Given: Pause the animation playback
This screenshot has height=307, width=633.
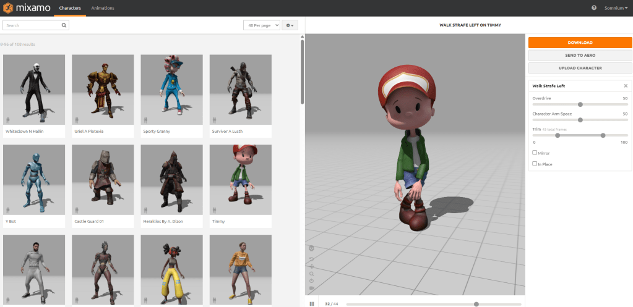Looking at the screenshot, I should pos(312,304).
